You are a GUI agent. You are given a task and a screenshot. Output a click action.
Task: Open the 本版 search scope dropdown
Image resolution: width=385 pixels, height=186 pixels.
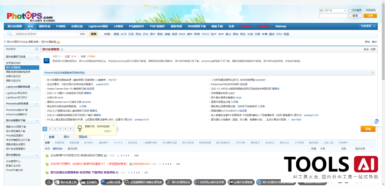pyautogui.click(x=83, y=34)
